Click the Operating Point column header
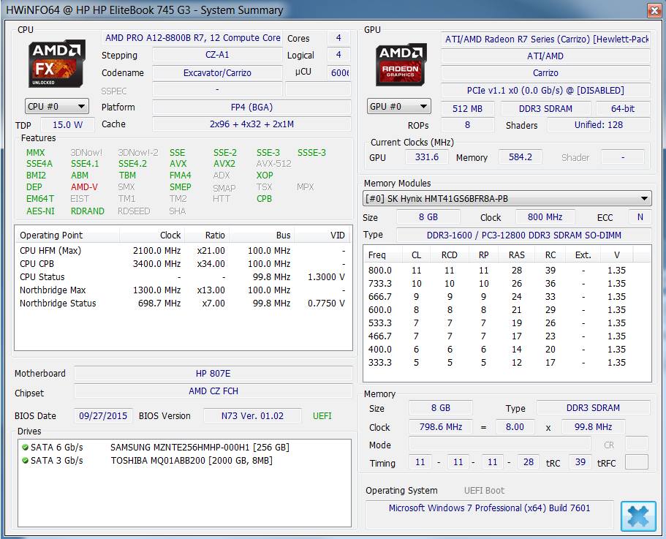Viewport: 666px width, 539px height. coord(67,235)
